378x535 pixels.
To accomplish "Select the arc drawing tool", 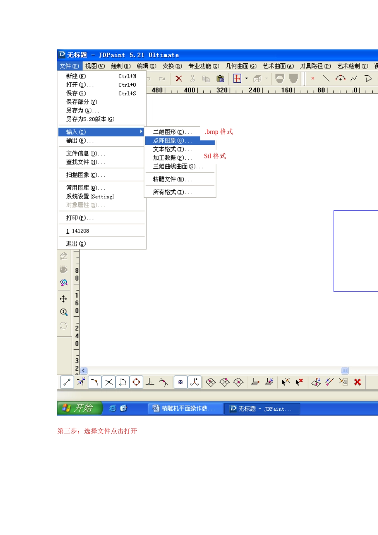I will coord(341,78).
